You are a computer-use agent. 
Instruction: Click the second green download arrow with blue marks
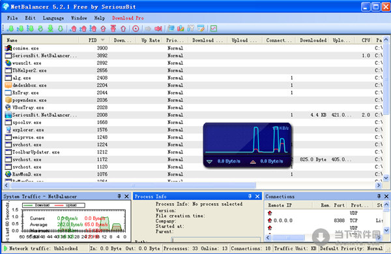20,29
